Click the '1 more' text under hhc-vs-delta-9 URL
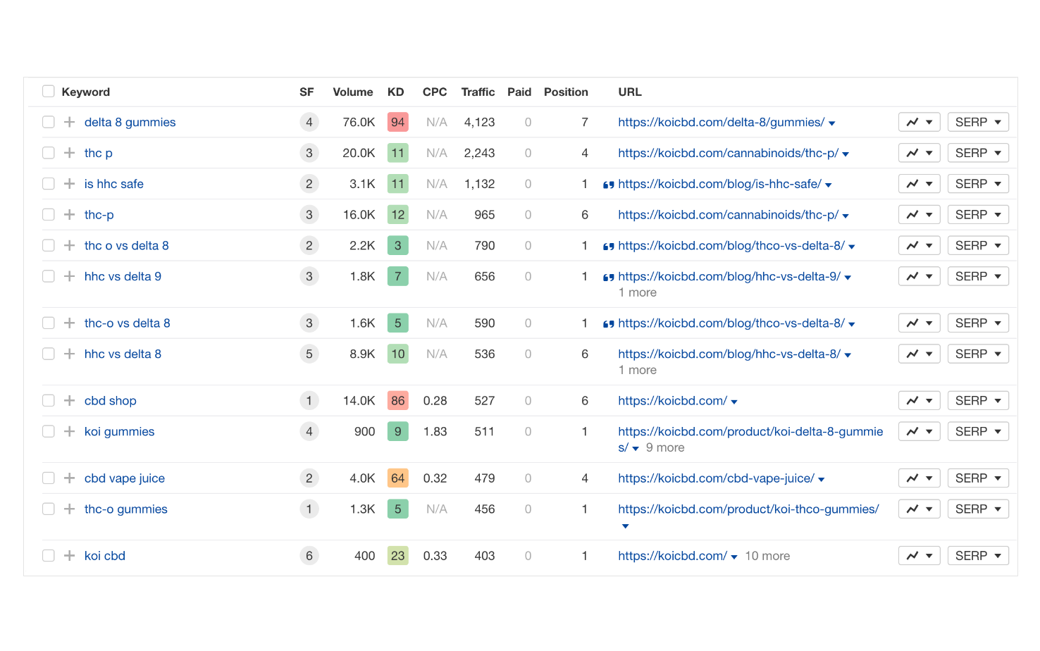The height and width of the screenshot is (651, 1040). (x=638, y=292)
